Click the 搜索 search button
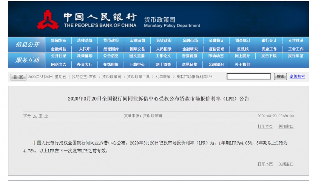The width and height of the screenshot is (321, 181). click(x=280, y=77)
